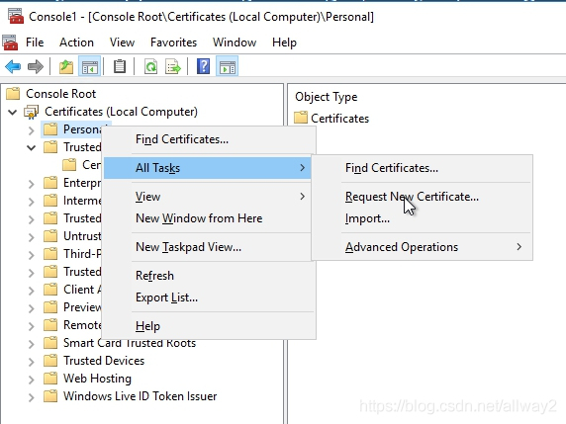
Task: Click the Forward arrow toolbar icon
Action: point(35,66)
